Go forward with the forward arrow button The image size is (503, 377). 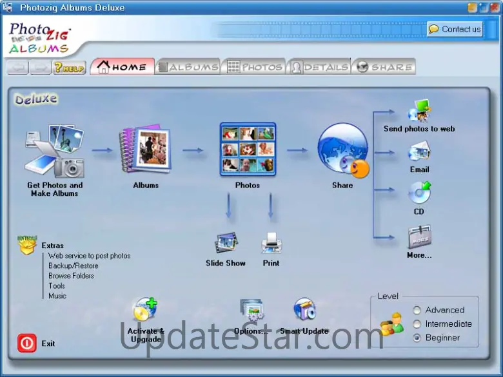[41, 68]
